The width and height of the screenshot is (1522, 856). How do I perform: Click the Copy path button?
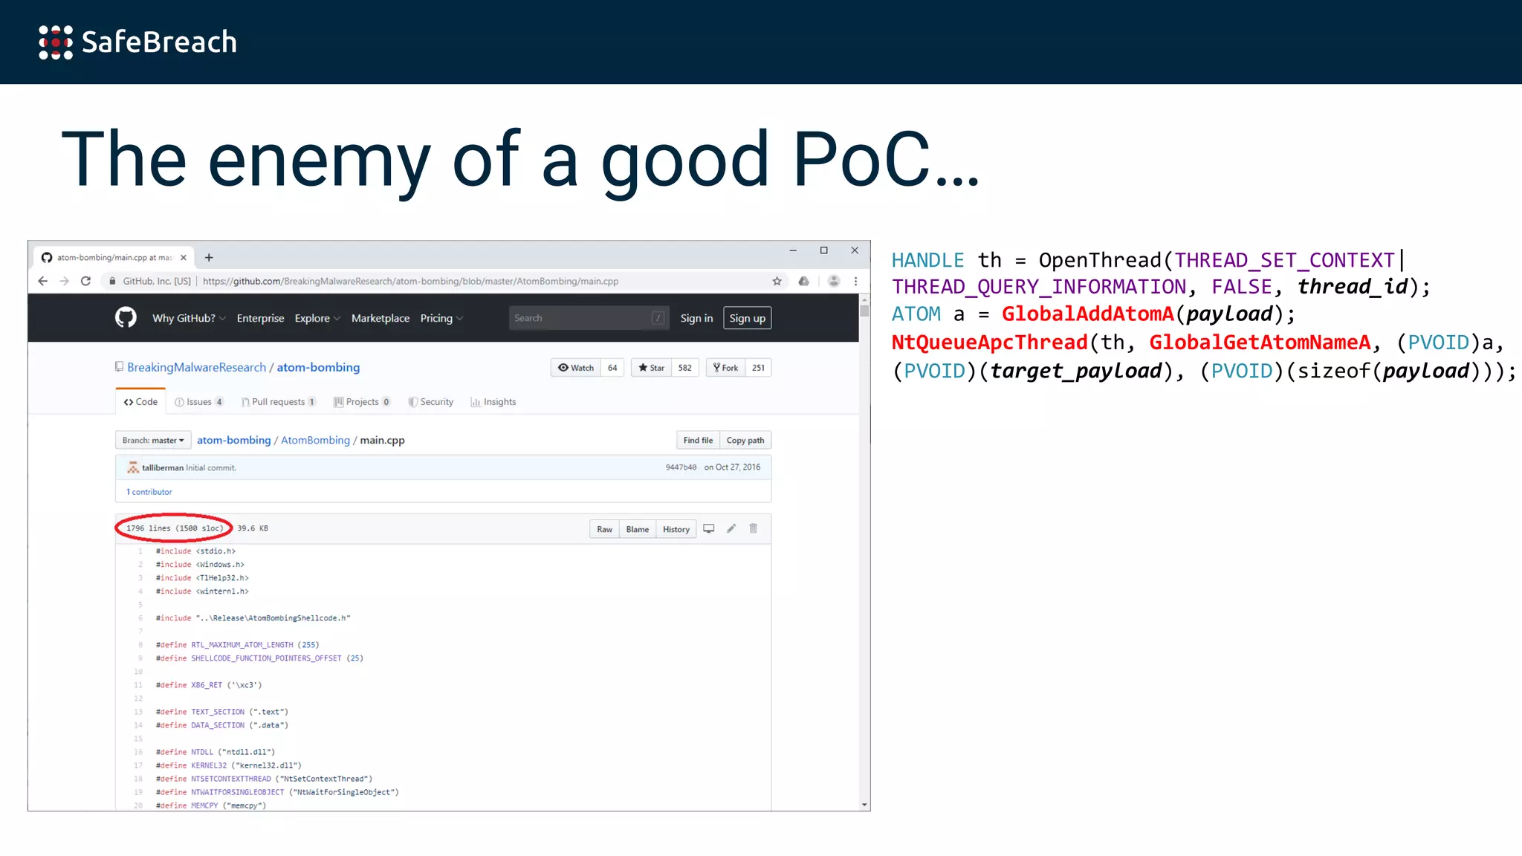(745, 440)
